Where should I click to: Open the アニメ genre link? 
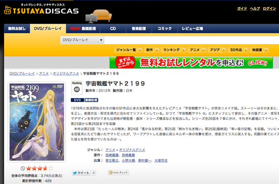click(110, 150)
